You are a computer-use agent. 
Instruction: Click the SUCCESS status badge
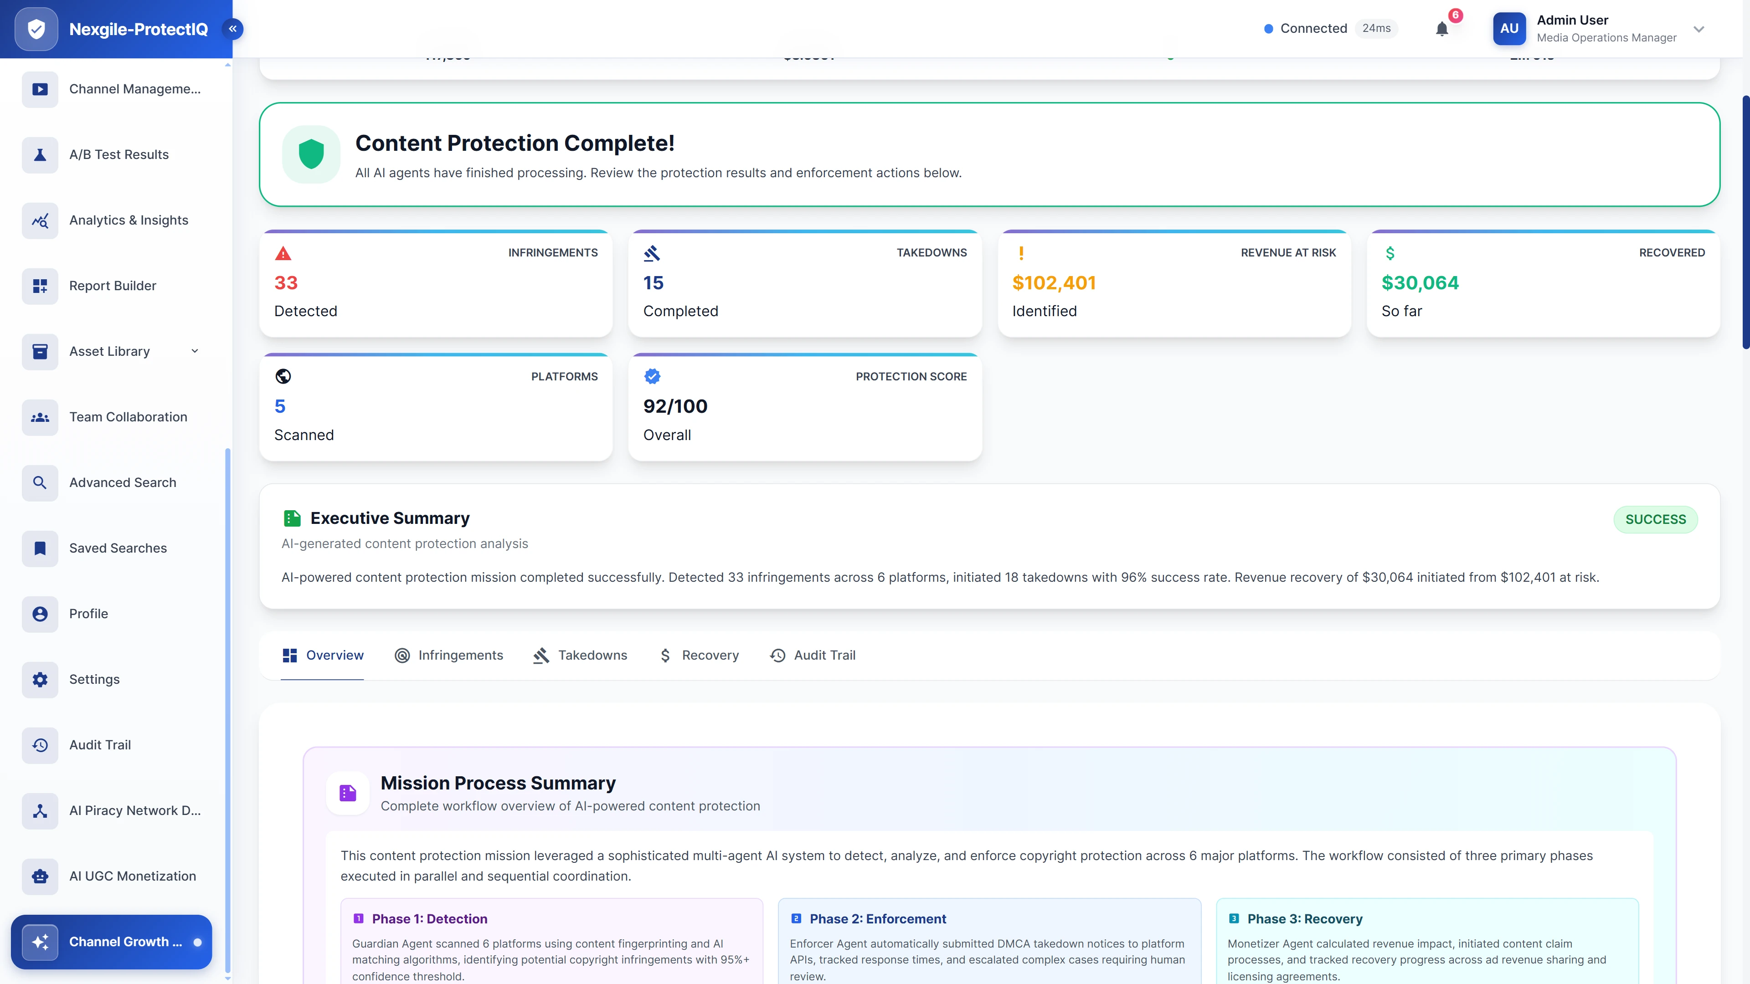(1656, 519)
